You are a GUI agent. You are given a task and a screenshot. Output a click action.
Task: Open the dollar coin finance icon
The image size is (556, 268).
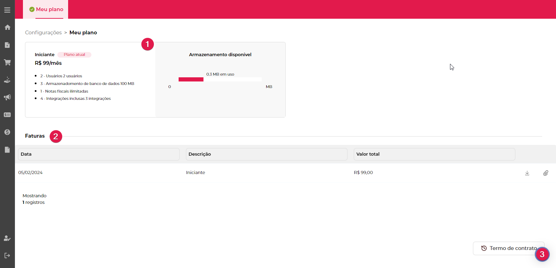pos(7,132)
